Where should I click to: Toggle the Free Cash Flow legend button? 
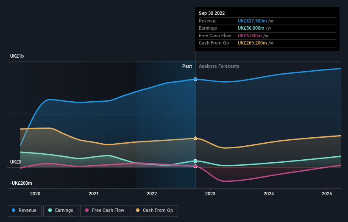pyautogui.click(x=105, y=211)
